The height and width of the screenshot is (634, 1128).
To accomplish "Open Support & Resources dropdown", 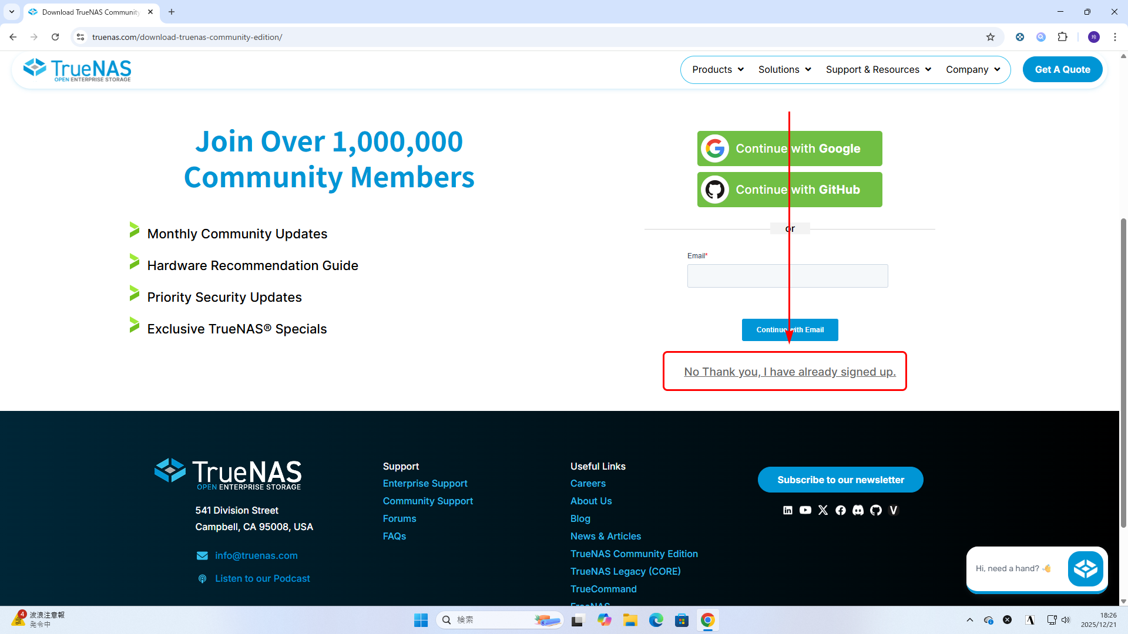I will [x=878, y=69].
